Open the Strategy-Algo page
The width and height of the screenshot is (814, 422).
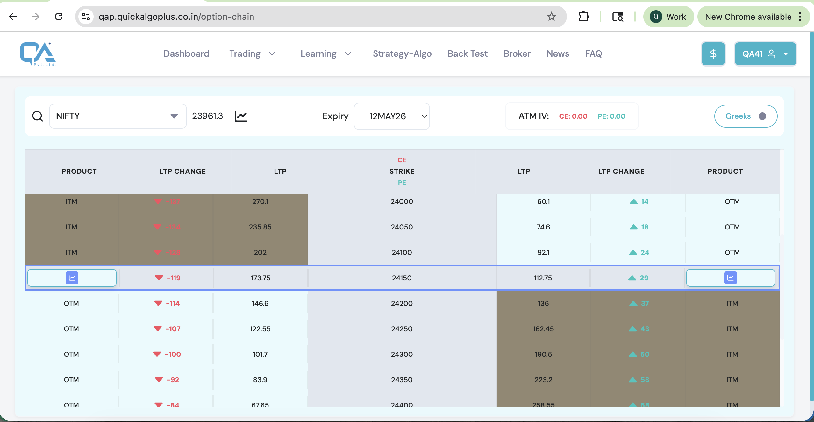click(x=402, y=53)
